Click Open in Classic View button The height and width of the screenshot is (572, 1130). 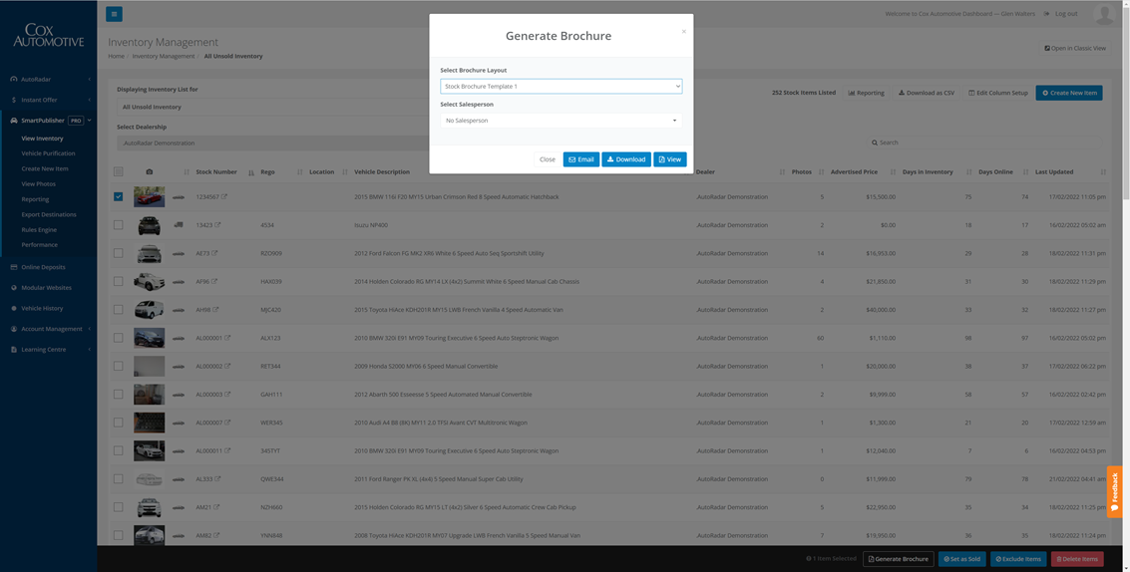point(1074,48)
